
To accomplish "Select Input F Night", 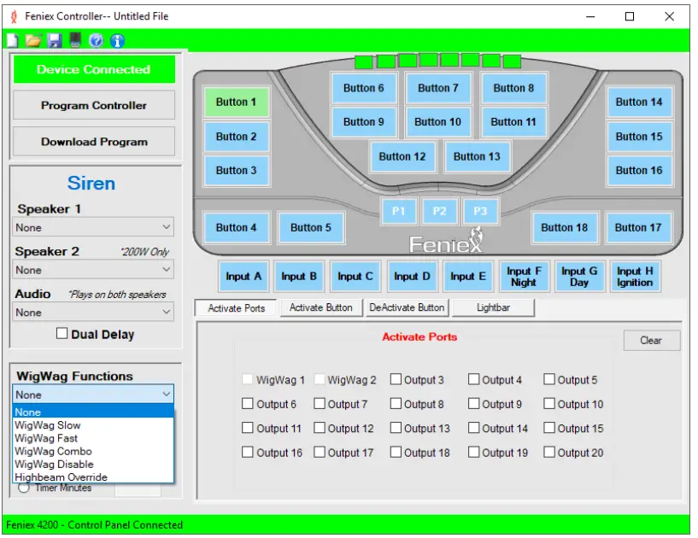I will [x=525, y=277].
